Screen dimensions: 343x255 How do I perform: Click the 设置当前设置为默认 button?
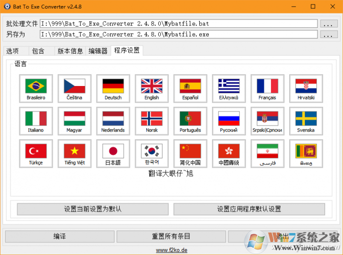[93, 209]
